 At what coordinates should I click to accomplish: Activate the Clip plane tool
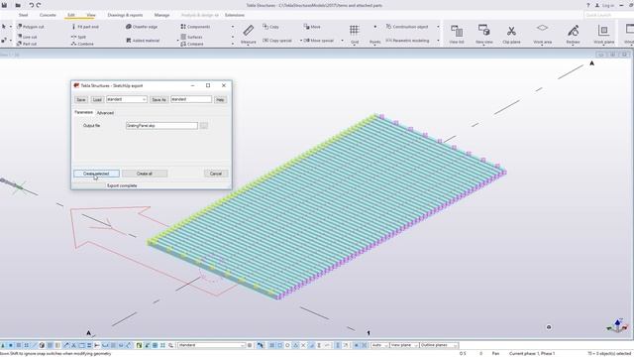[x=511, y=34]
